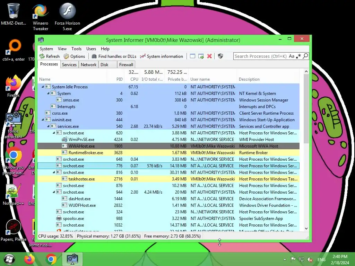Click the WmiPrvSE.exe process icon
This screenshot has width=355, height=266.
tap(64, 139)
